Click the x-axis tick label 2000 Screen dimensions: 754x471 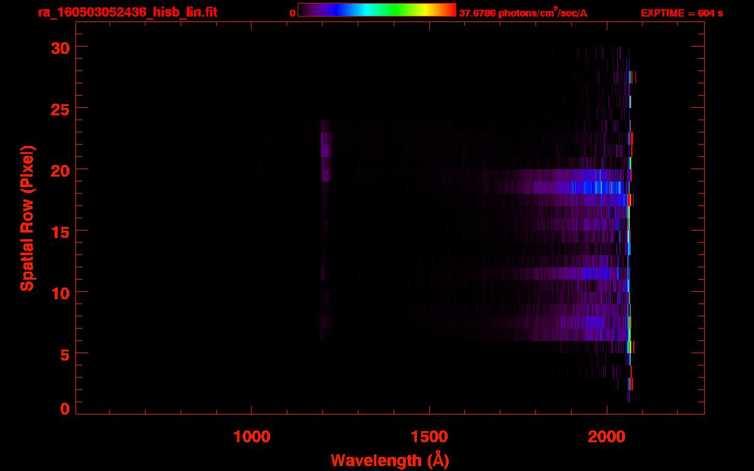(607, 437)
